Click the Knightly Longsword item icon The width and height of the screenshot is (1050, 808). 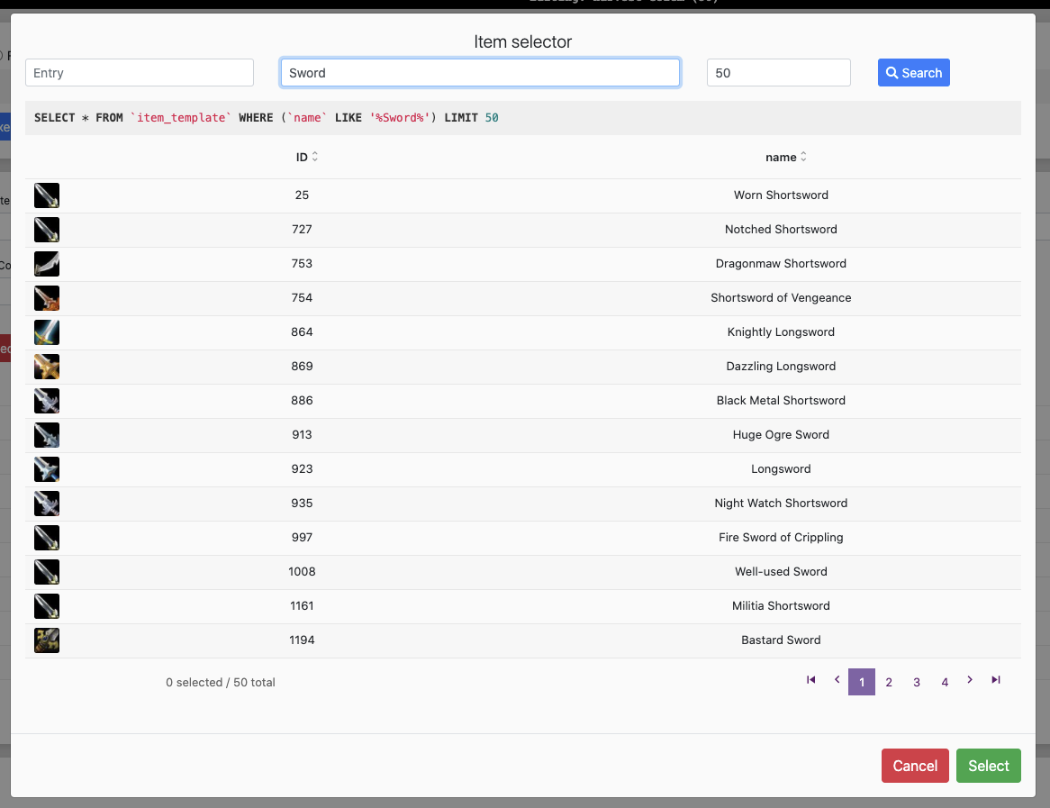pyautogui.click(x=47, y=332)
